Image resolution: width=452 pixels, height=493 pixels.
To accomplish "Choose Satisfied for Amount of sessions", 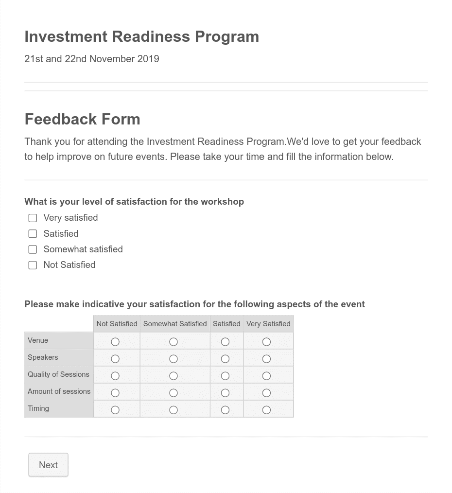I will tap(225, 392).
